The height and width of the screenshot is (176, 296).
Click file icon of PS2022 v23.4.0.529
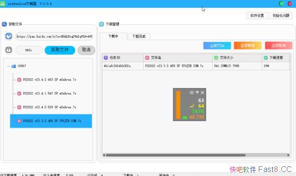(19, 107)
